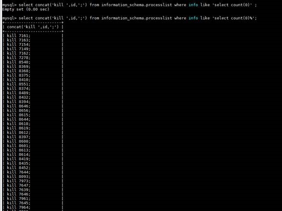Click the 'Empty set (0.00 sec)' message
Image resolution: width=282 pixels, height=211 pixels.
pos(25,9)
